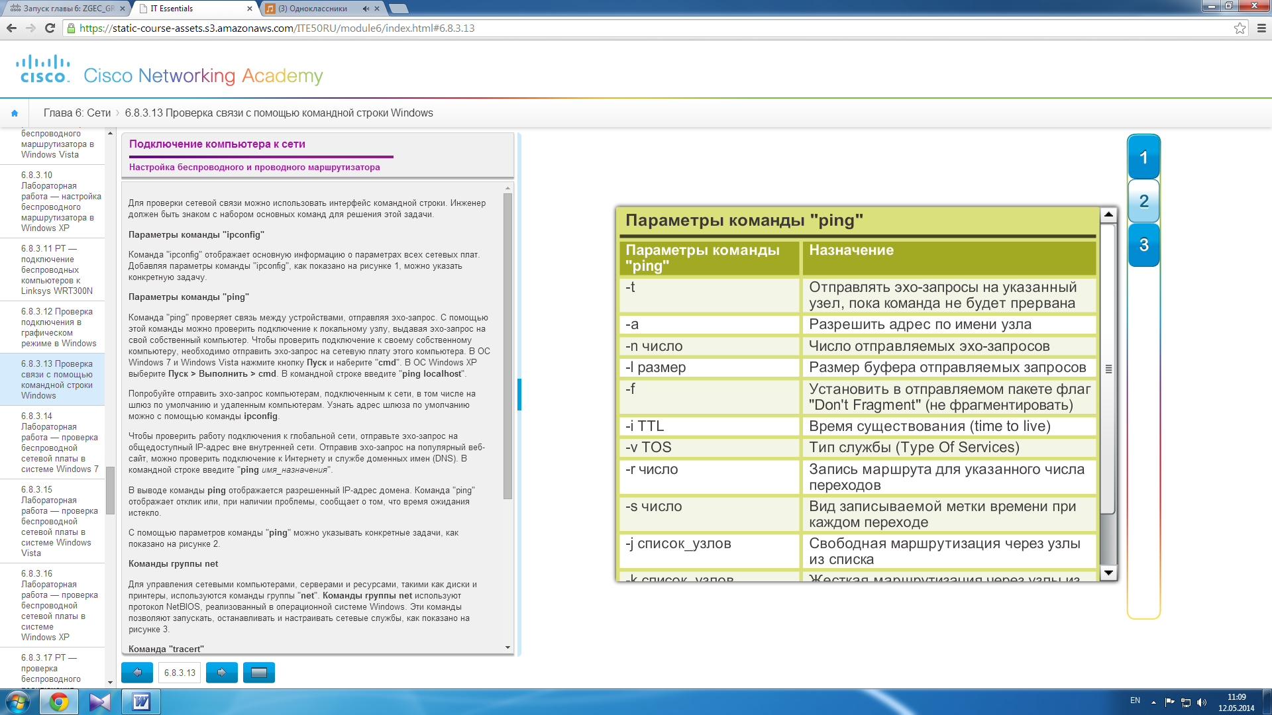The height and width of the screenshot is (715, 1272).
Task: Click the Cisco logo
Action: coord(43,69)
